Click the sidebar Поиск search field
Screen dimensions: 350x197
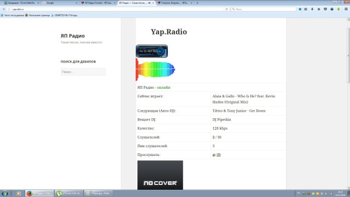coord(83,72)
